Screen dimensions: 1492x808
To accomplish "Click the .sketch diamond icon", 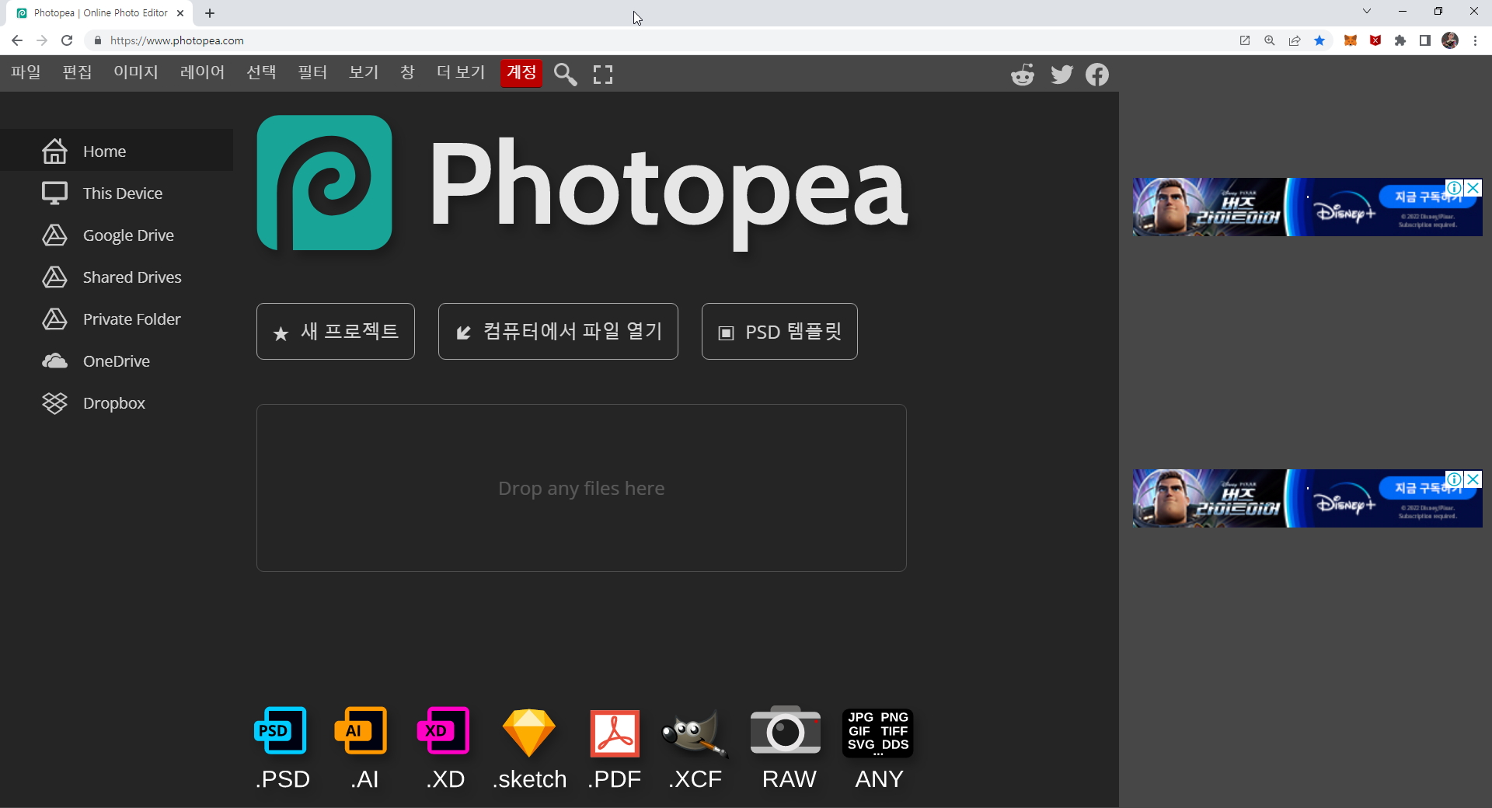I will coord(529,733).
